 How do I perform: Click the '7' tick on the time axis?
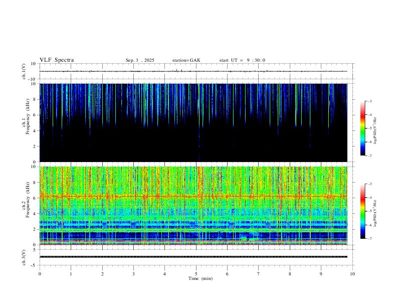[x=259, y=274]
